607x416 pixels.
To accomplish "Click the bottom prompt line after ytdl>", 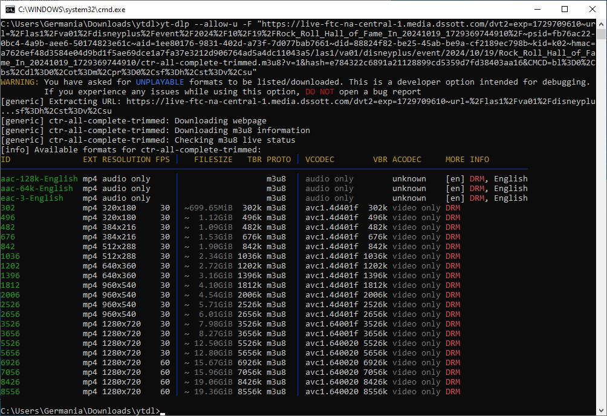I will coord(163,411).
